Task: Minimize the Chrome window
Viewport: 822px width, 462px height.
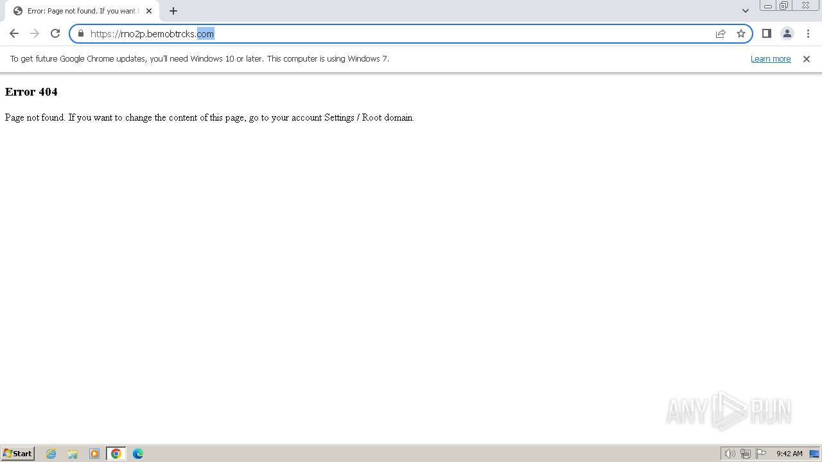Action: [x=768, y=6]
